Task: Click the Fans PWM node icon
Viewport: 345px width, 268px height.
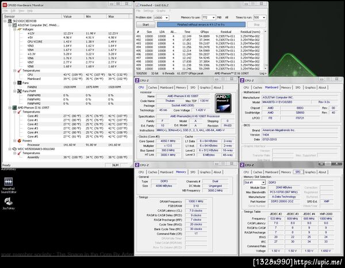Action: pyautogui.click(x=20, y=91)
